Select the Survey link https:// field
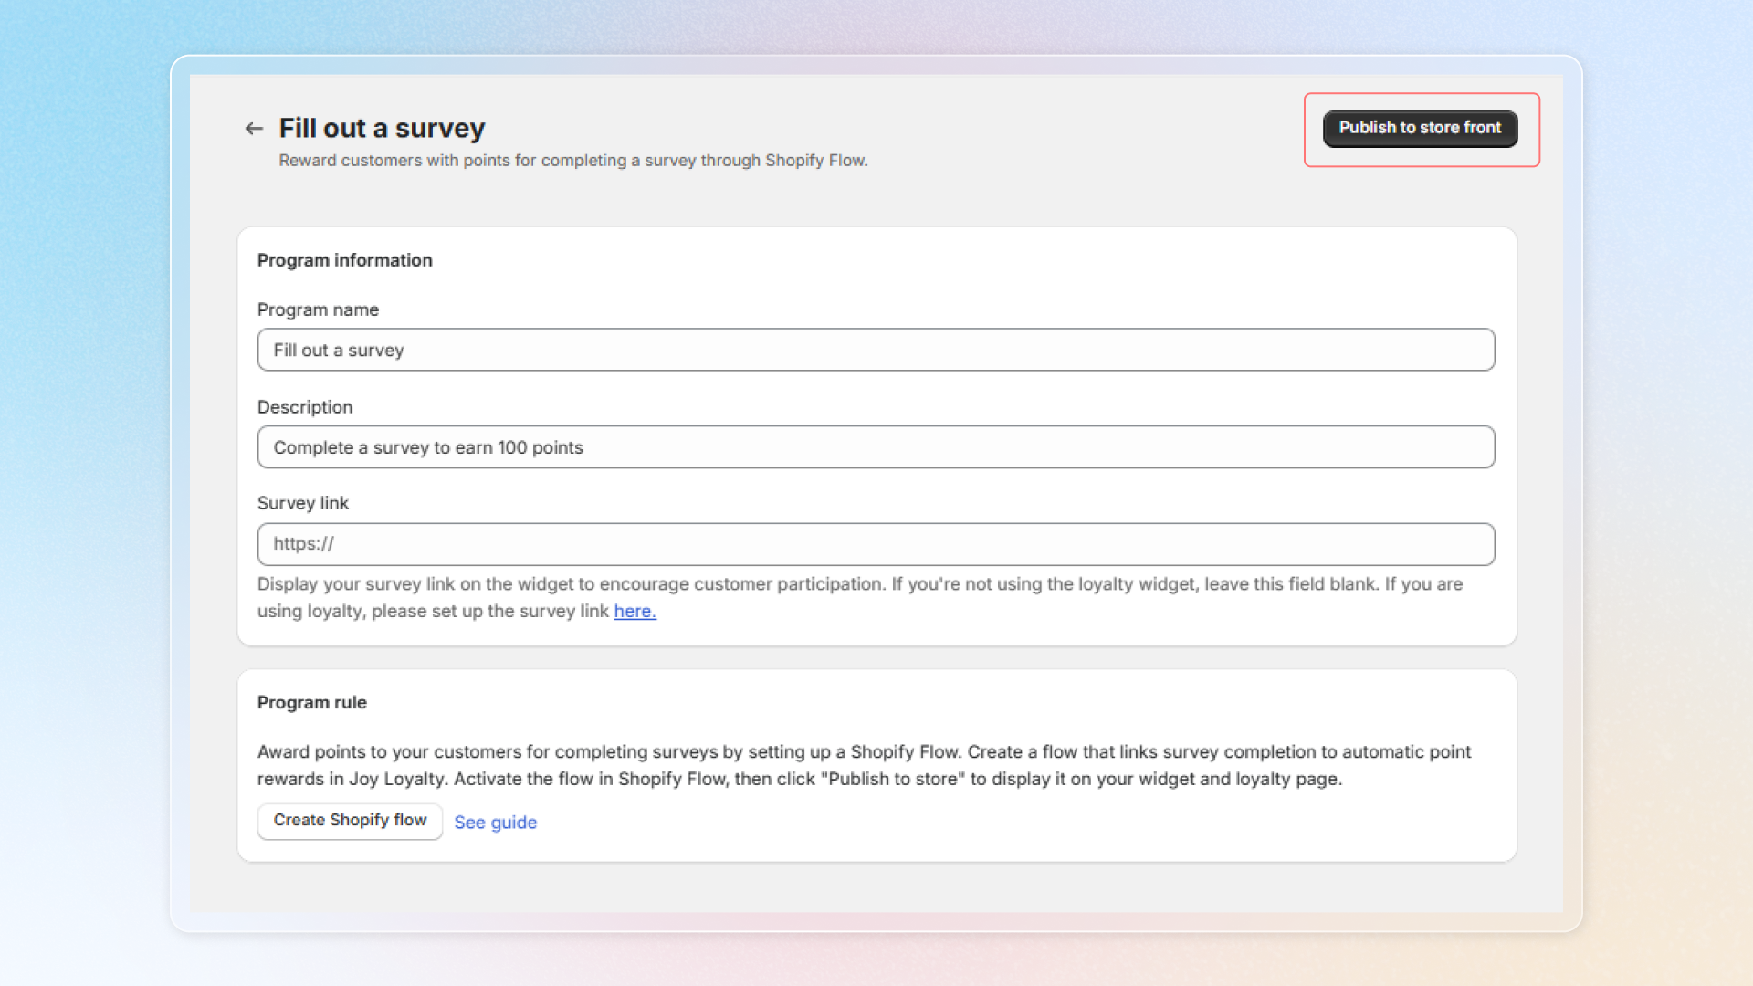This screenshot has height=986, width=1753. (875, 544)
